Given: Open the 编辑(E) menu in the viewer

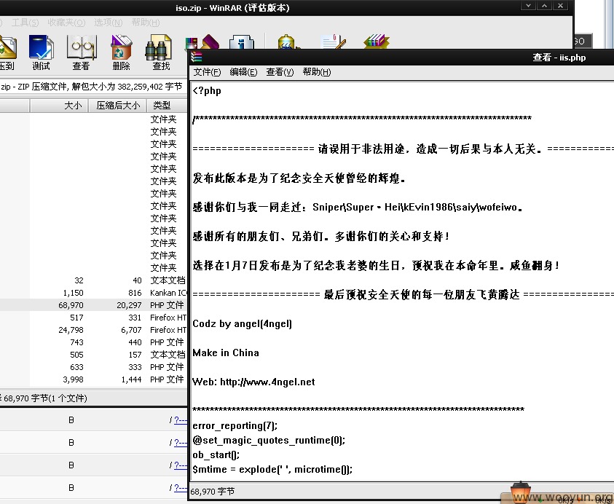Looking at the screenshot, I should coord(243,72).
